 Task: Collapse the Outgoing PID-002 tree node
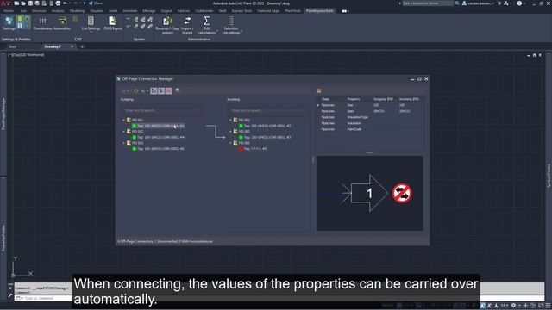click(x=124, y=132)
